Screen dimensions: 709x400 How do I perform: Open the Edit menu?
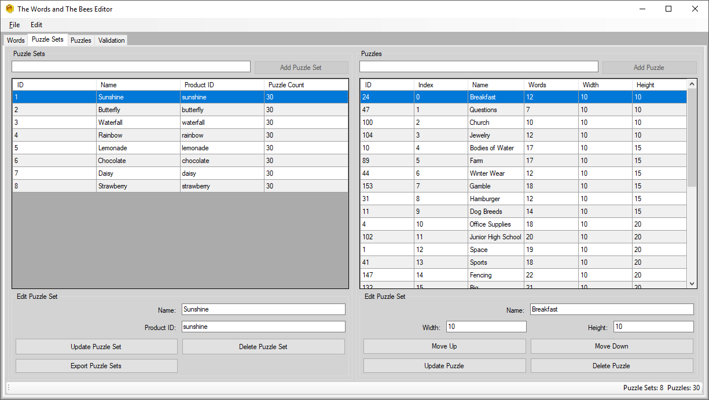(36, 25)
